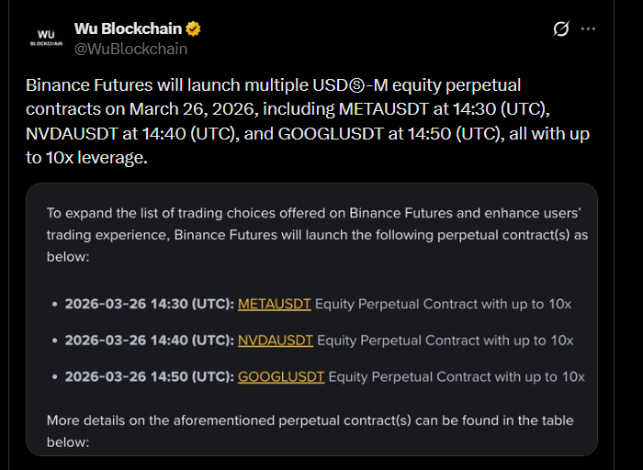This screenshot has height=470, width=643.
Task: Open the embedded Binance announcement image
Action: pos(312,275)
